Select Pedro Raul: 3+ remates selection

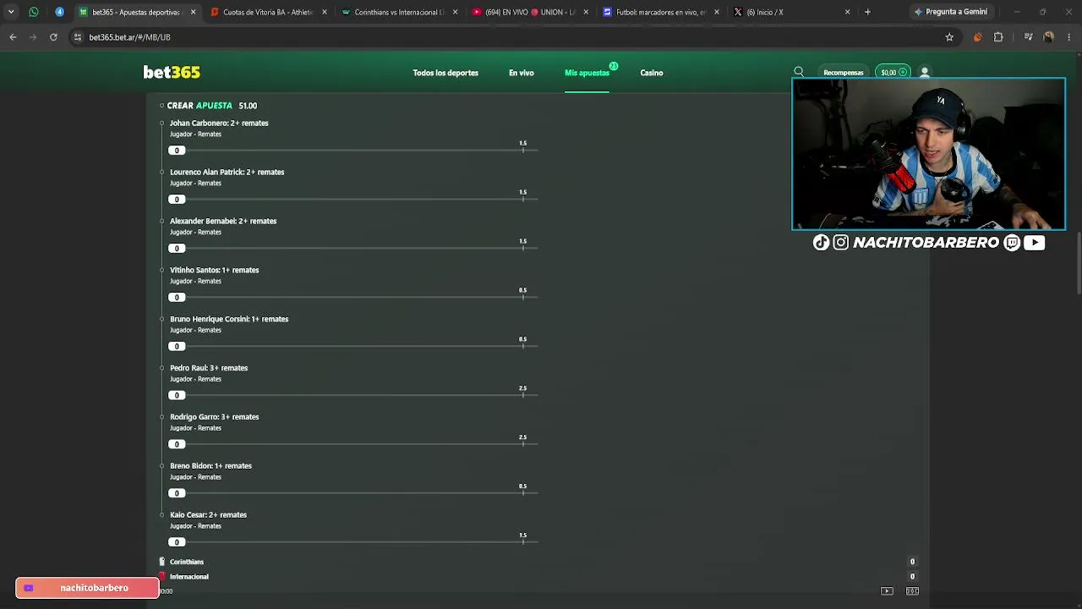[x=209, y=368]
